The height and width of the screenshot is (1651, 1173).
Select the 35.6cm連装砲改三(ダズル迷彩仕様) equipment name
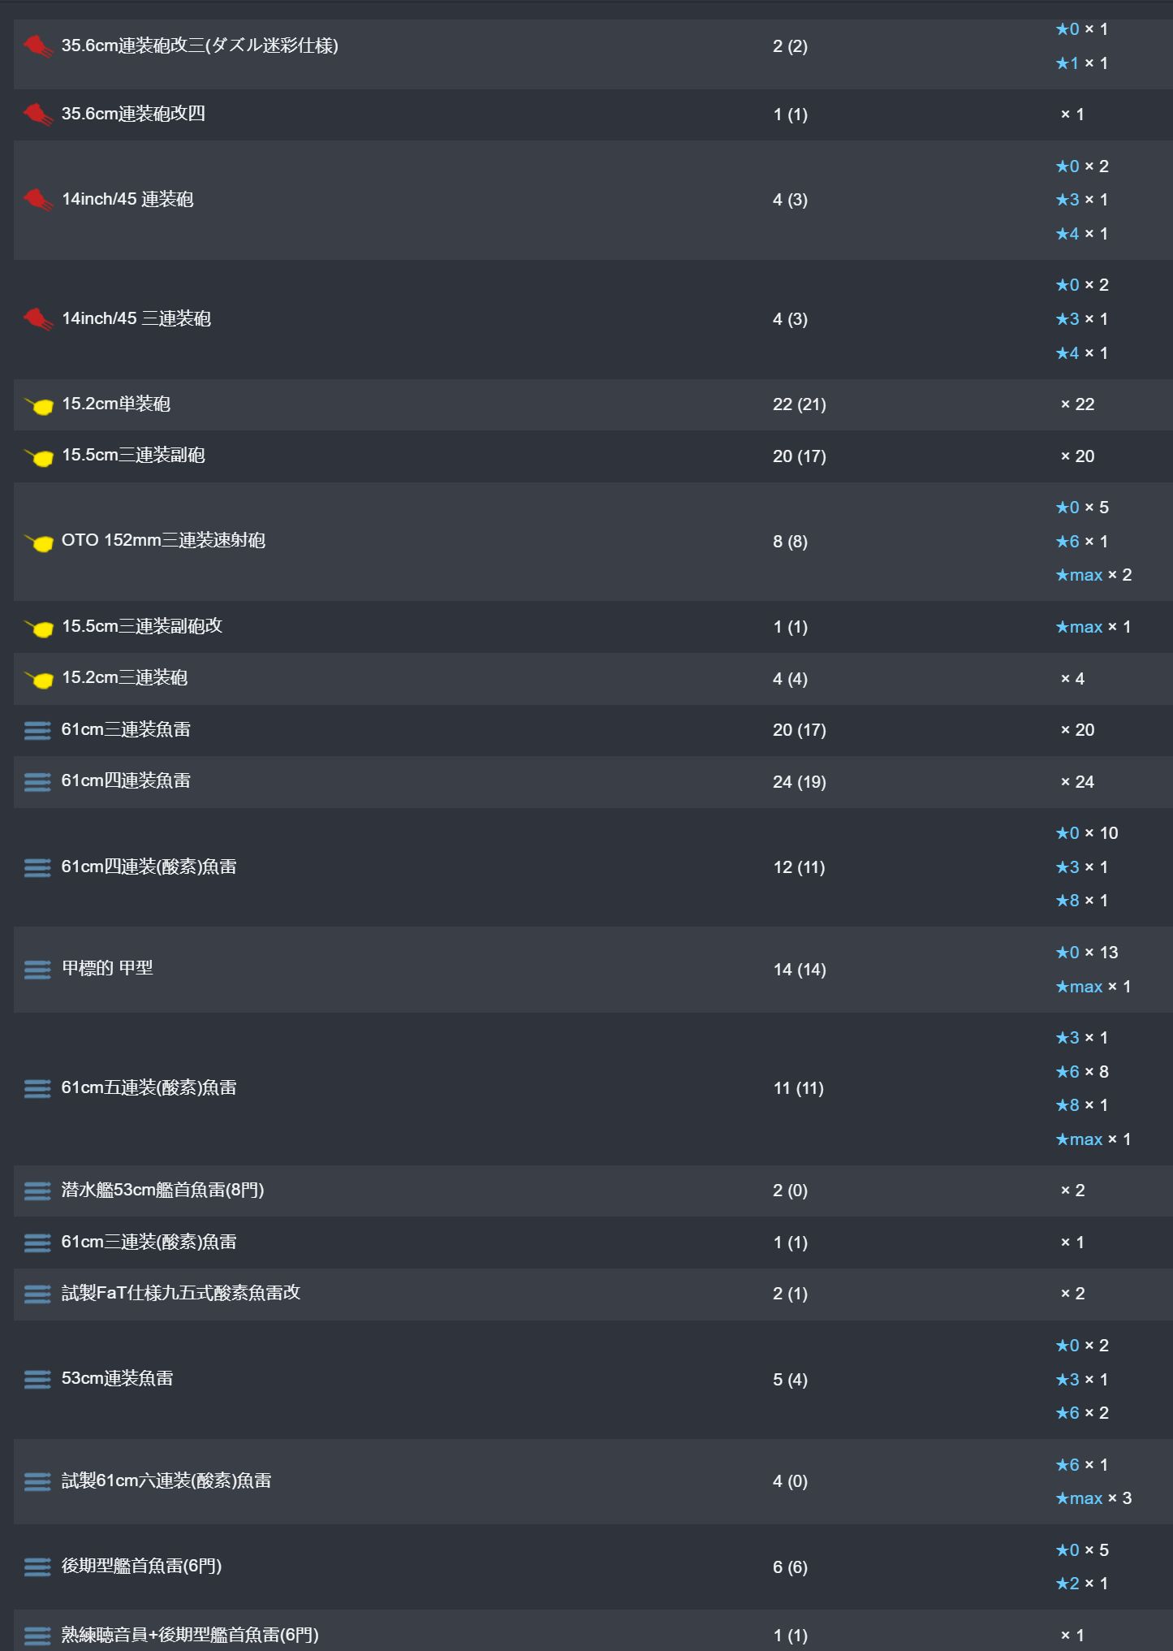pyautogui.click(x=200, y=45)
